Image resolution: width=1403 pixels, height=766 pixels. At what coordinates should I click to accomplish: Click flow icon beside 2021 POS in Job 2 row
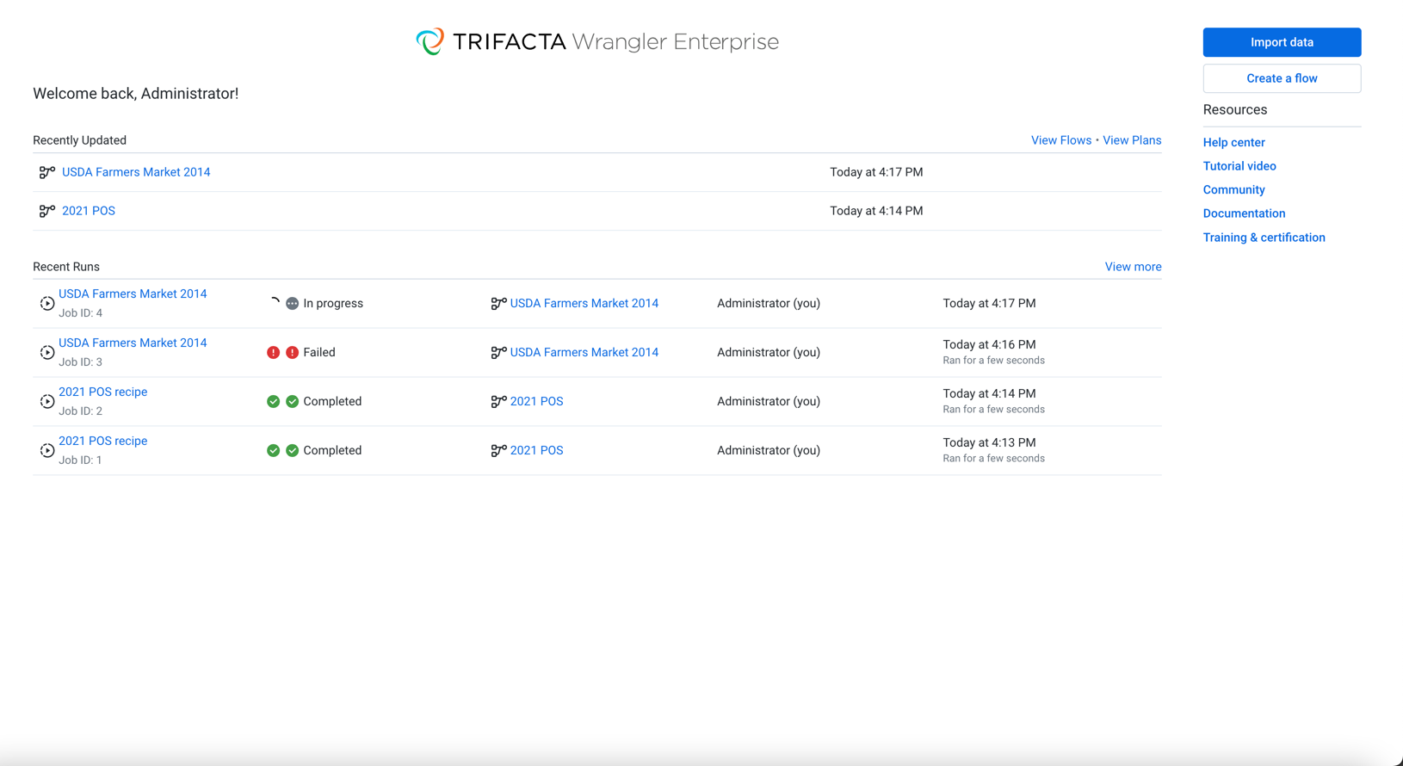(498, 401)
